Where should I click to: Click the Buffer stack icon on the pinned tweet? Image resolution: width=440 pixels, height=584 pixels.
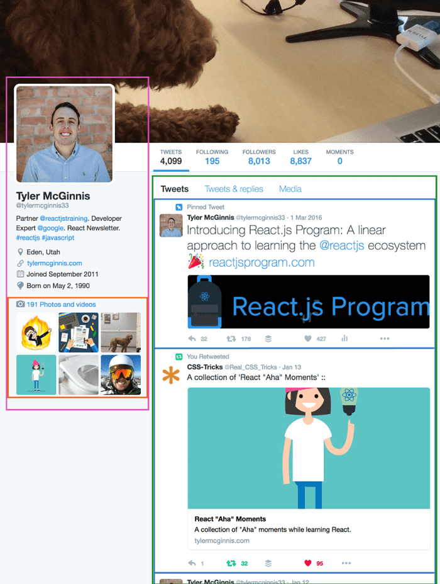coord(268,339)
